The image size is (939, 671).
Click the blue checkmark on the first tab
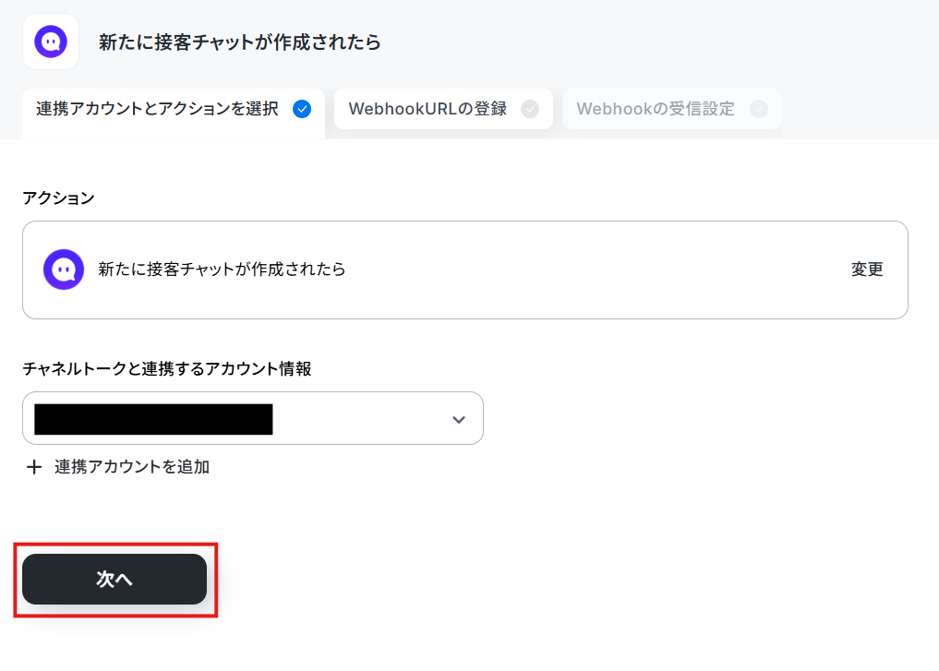click(x=302, y=109)
